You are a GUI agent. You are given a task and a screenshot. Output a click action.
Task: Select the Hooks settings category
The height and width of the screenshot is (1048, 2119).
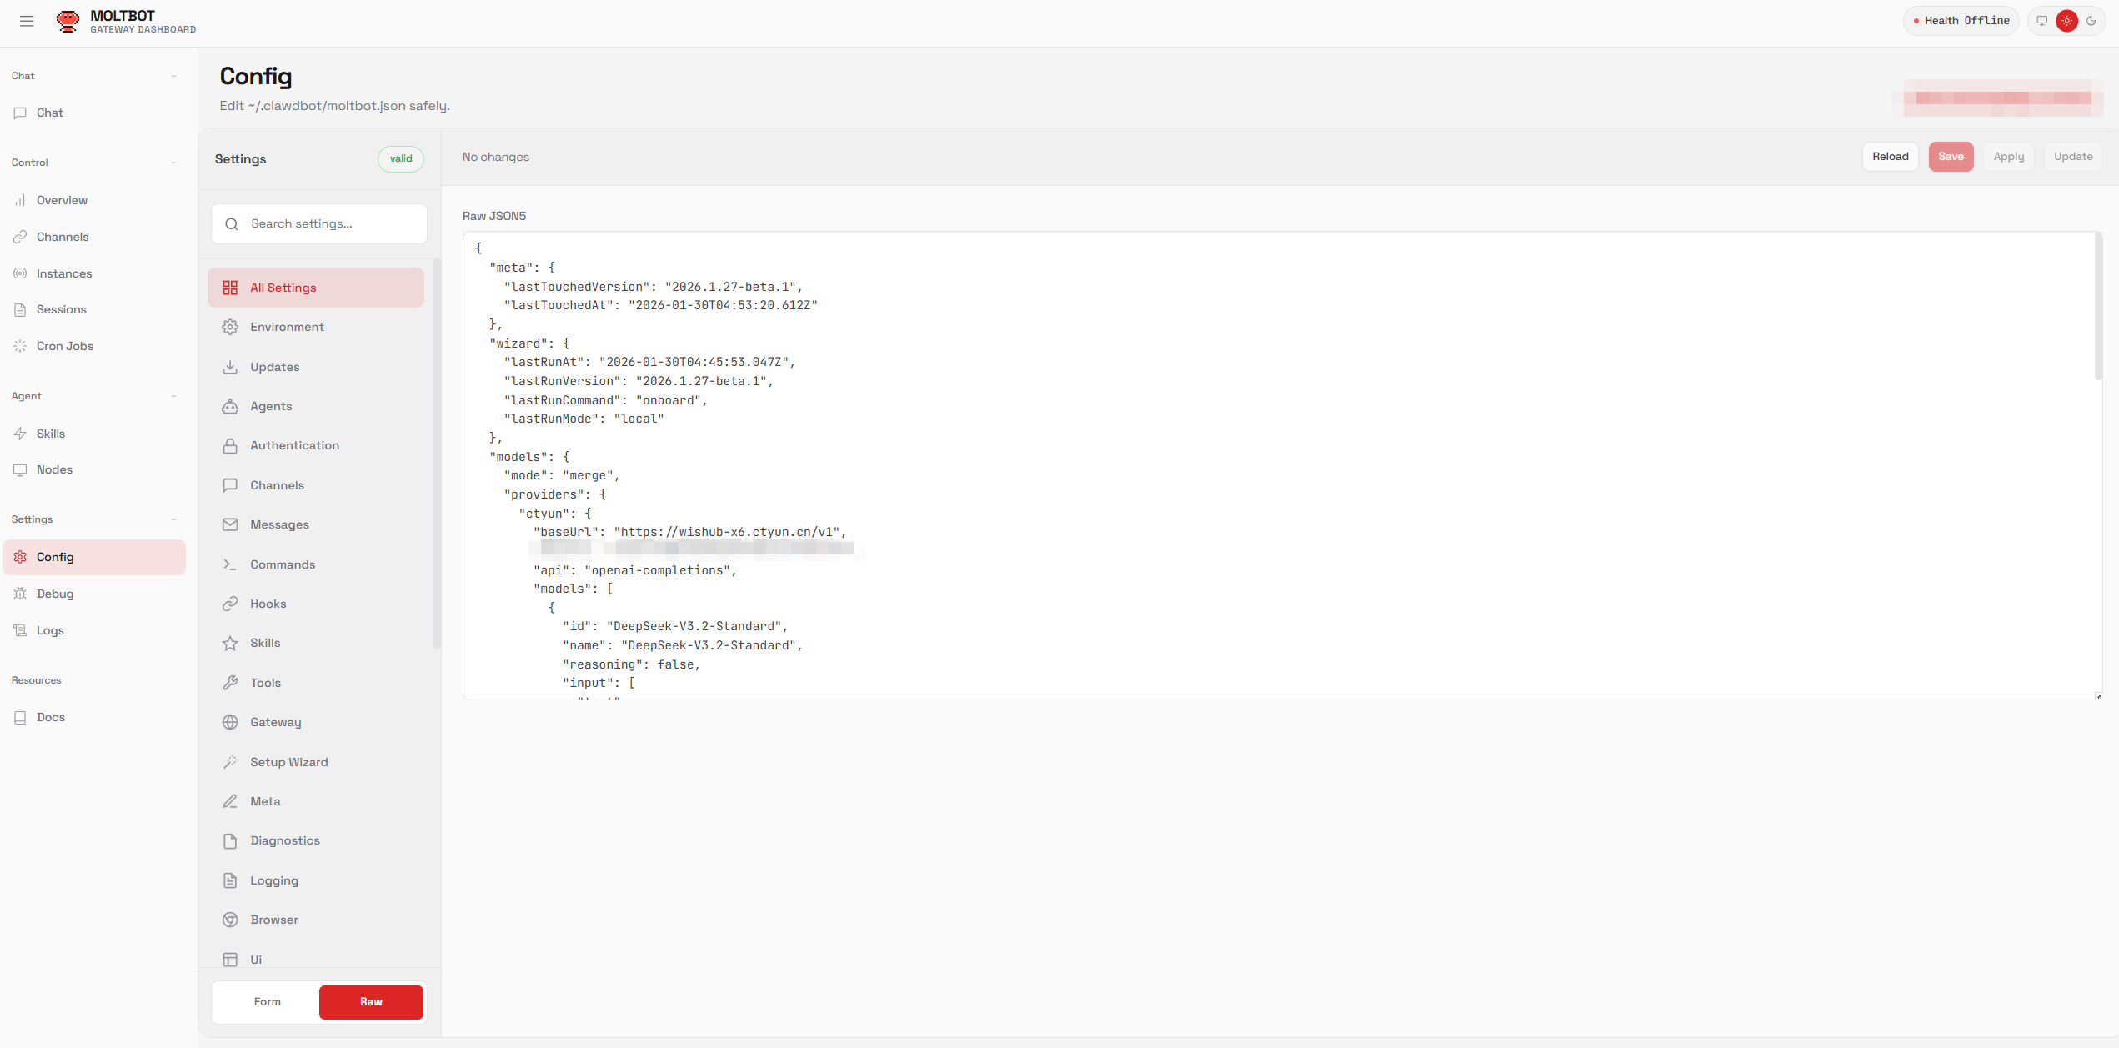pos(268,604)
